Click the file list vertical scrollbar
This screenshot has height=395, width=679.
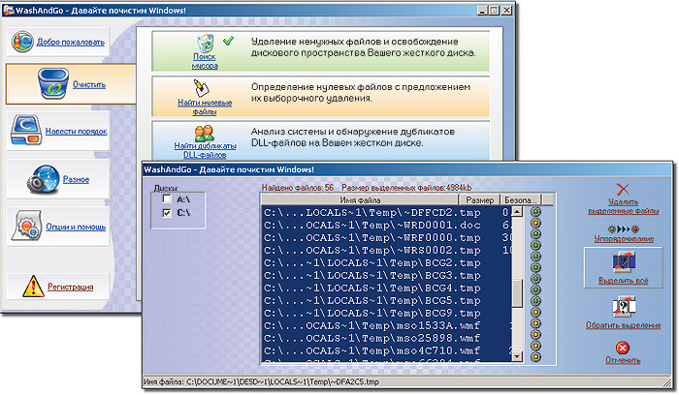[517, 290]
